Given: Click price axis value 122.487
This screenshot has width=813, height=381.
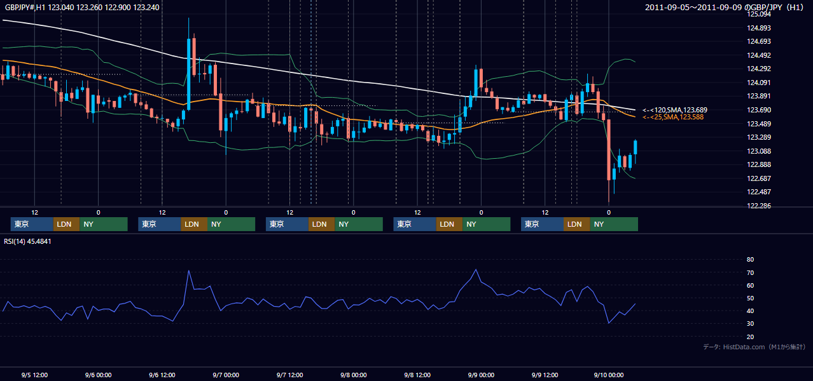Looking at the screenshot, I should pyautogui.click(x=758, y=192).
